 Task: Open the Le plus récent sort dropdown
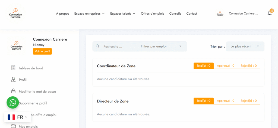coord(245,47)
